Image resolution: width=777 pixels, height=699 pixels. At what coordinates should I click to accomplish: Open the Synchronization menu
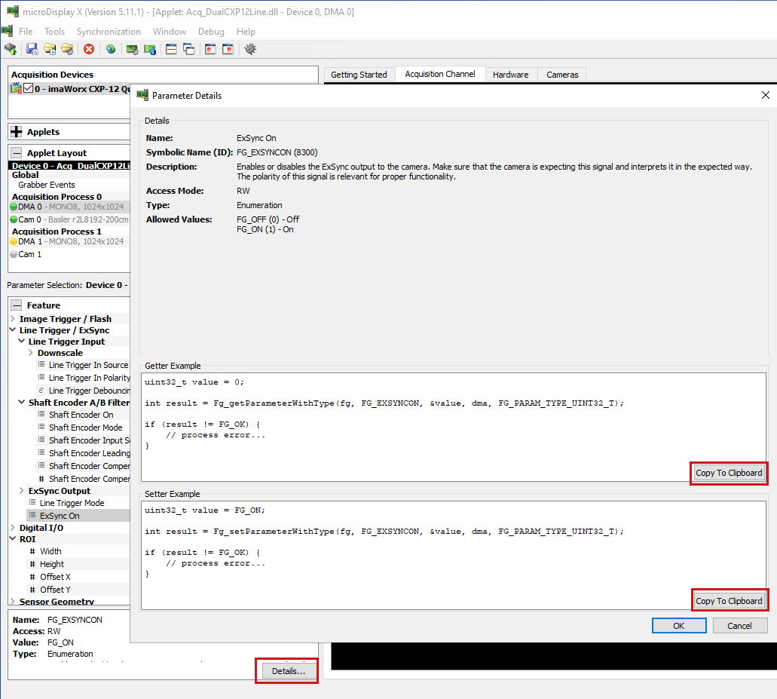coord(109,31)
